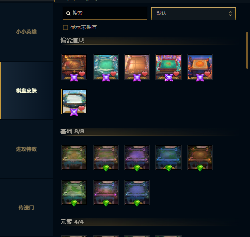Click green gem on orange basic arena
This screenshot has width=250, height=237.
point(200,168)
